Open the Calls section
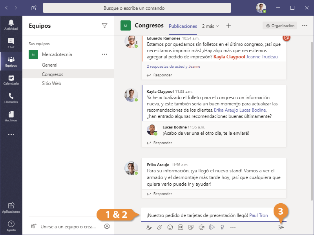 [x=11, y=98]
